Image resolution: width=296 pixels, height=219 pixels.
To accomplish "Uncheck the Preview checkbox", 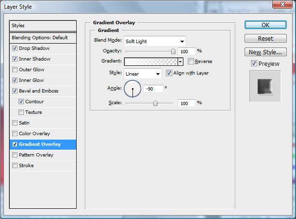I will click(254, 63).
